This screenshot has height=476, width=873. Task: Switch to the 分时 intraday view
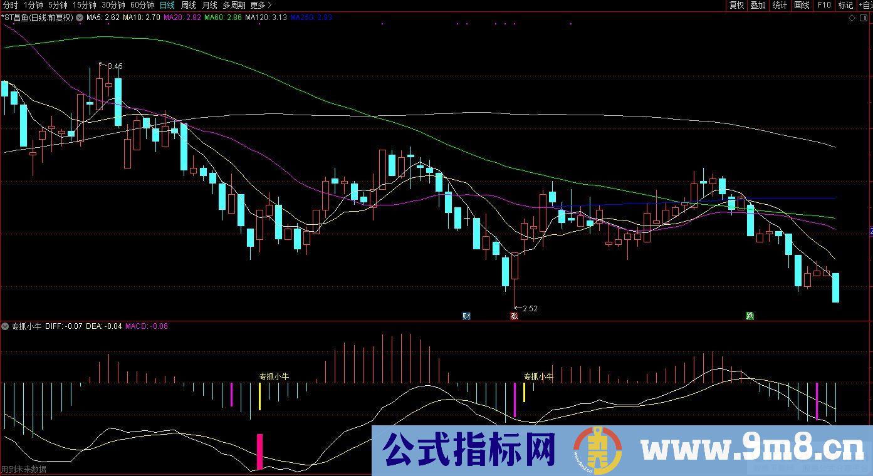[x=11, y=5]
